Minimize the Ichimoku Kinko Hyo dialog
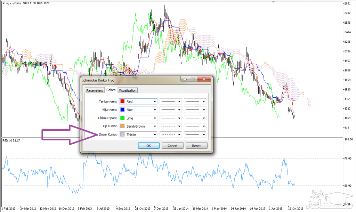 pyautogui.click(x=185, y=80)
